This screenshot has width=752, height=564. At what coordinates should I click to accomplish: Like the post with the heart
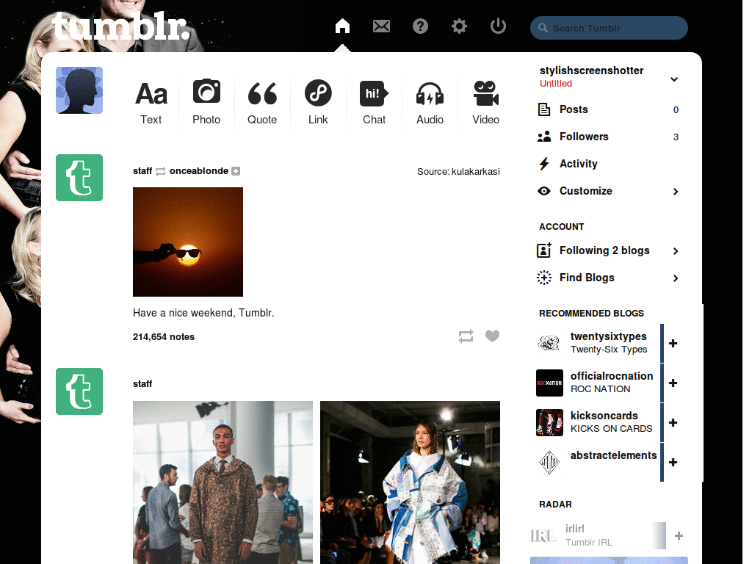click(x=492, y=336)
